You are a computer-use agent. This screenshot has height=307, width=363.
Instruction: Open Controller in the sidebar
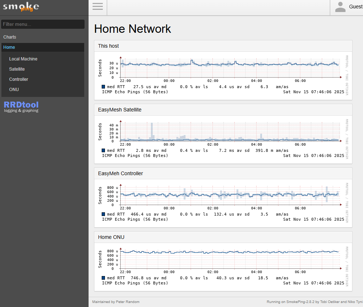pos(19,79)
